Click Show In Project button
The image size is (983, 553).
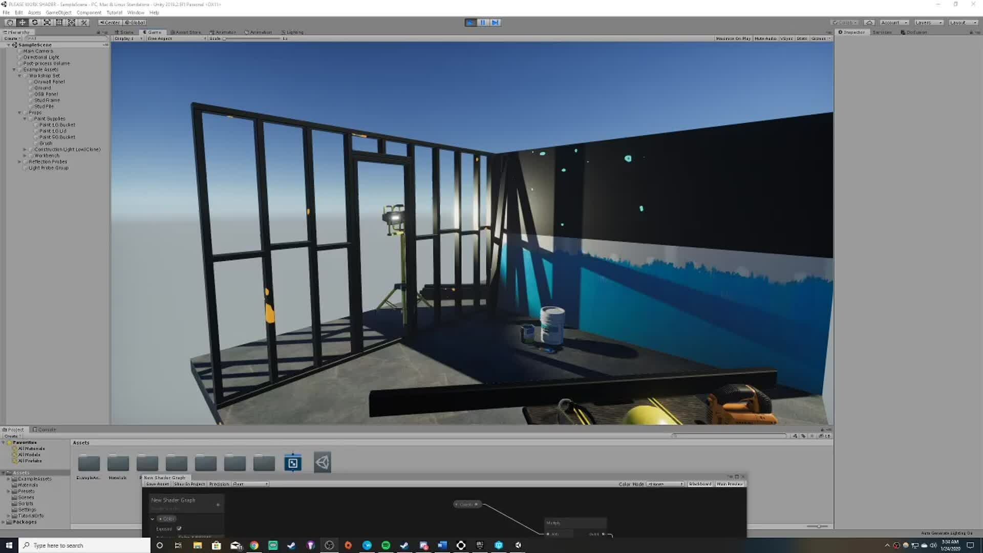click(x=189, y=484)
